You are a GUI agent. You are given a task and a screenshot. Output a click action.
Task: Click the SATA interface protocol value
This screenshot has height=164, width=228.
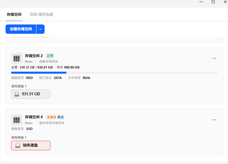tap(58, 78)
